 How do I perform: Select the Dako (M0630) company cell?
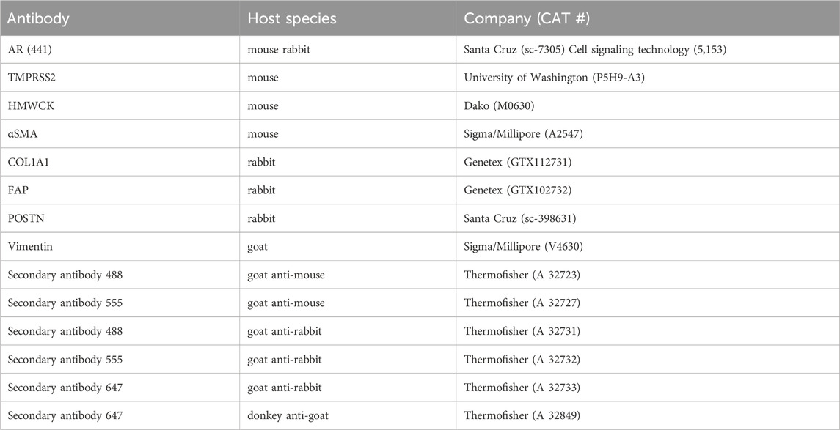point(500,106)
